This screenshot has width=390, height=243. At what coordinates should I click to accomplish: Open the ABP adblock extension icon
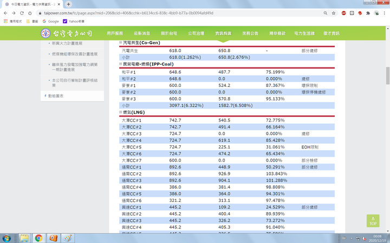coord(344,13)
